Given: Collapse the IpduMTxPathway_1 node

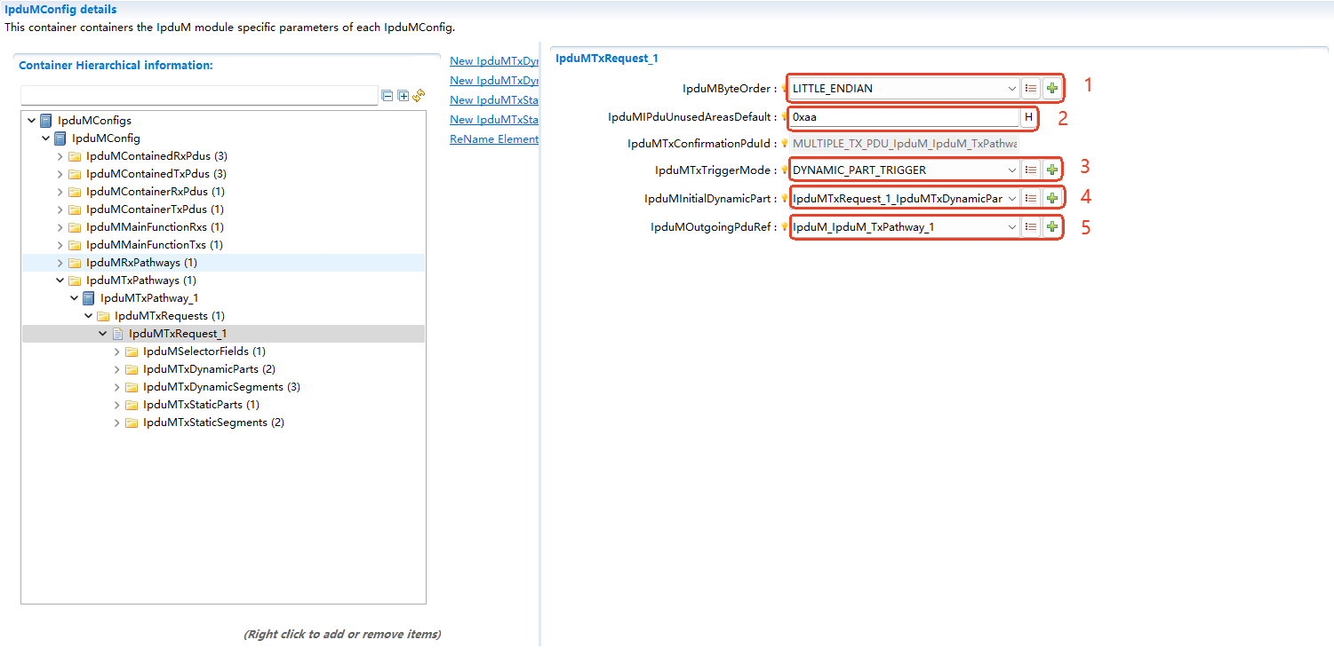Looking at the screenshot, I should point(75,298).
